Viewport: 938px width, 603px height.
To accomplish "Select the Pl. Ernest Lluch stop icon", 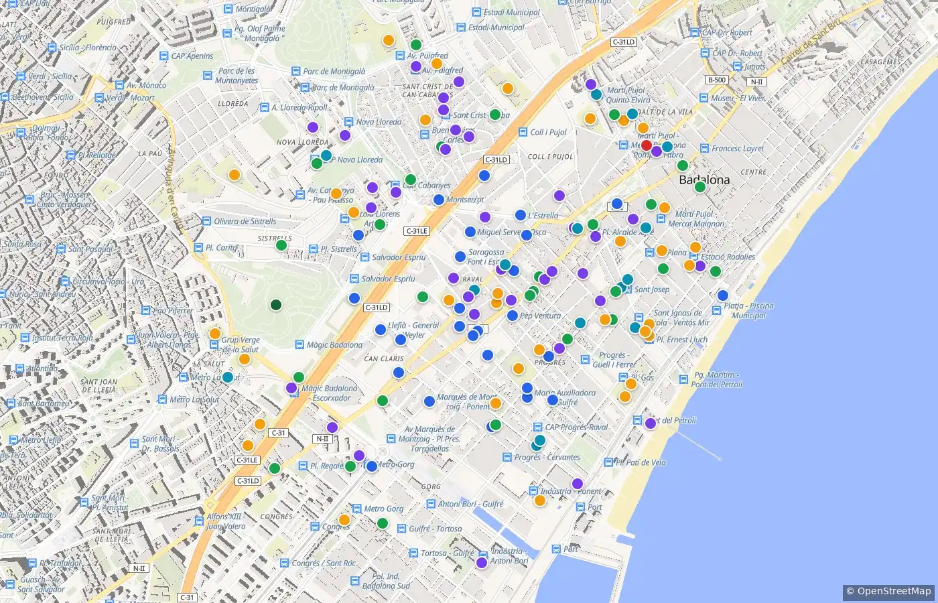I will click(649, 340).
